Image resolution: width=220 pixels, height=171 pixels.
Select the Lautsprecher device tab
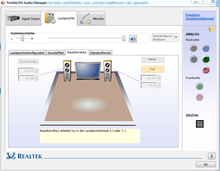59,18
